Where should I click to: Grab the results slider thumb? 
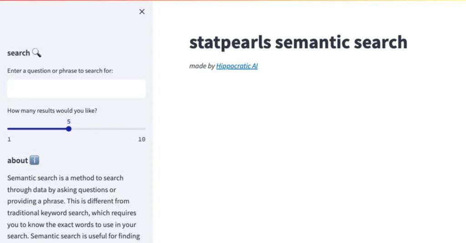click(69, 129)
